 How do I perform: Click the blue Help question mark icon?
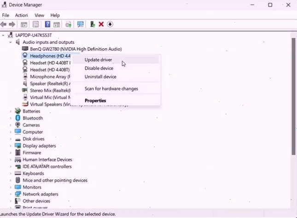[47, 24]
